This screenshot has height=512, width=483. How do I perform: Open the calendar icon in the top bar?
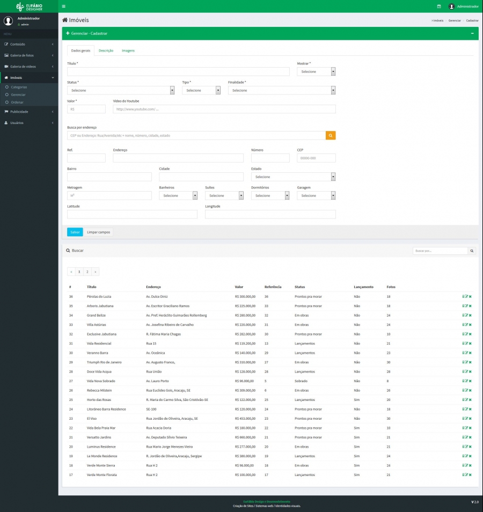click(x=439, y=6)
